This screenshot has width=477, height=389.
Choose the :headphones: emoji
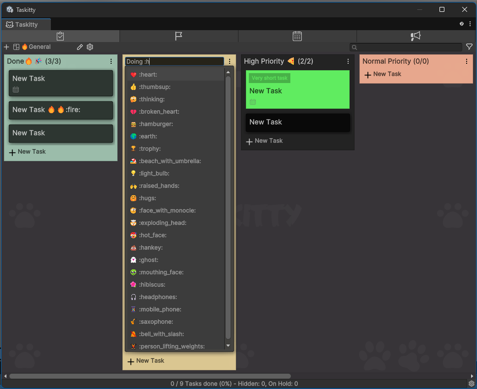coord(175,297)
